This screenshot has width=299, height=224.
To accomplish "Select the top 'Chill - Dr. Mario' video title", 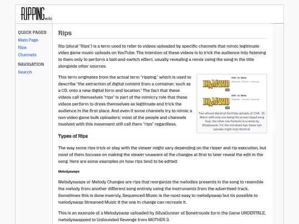I will click(239, 78).
